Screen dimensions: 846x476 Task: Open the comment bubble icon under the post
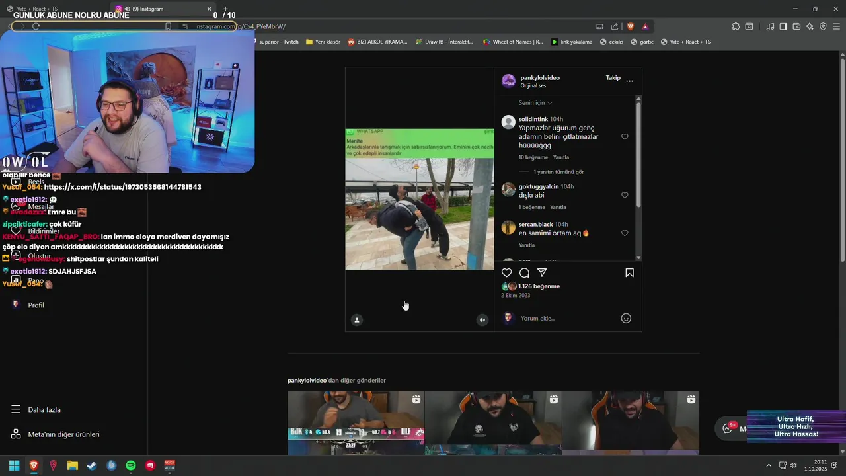click(524, 273)
